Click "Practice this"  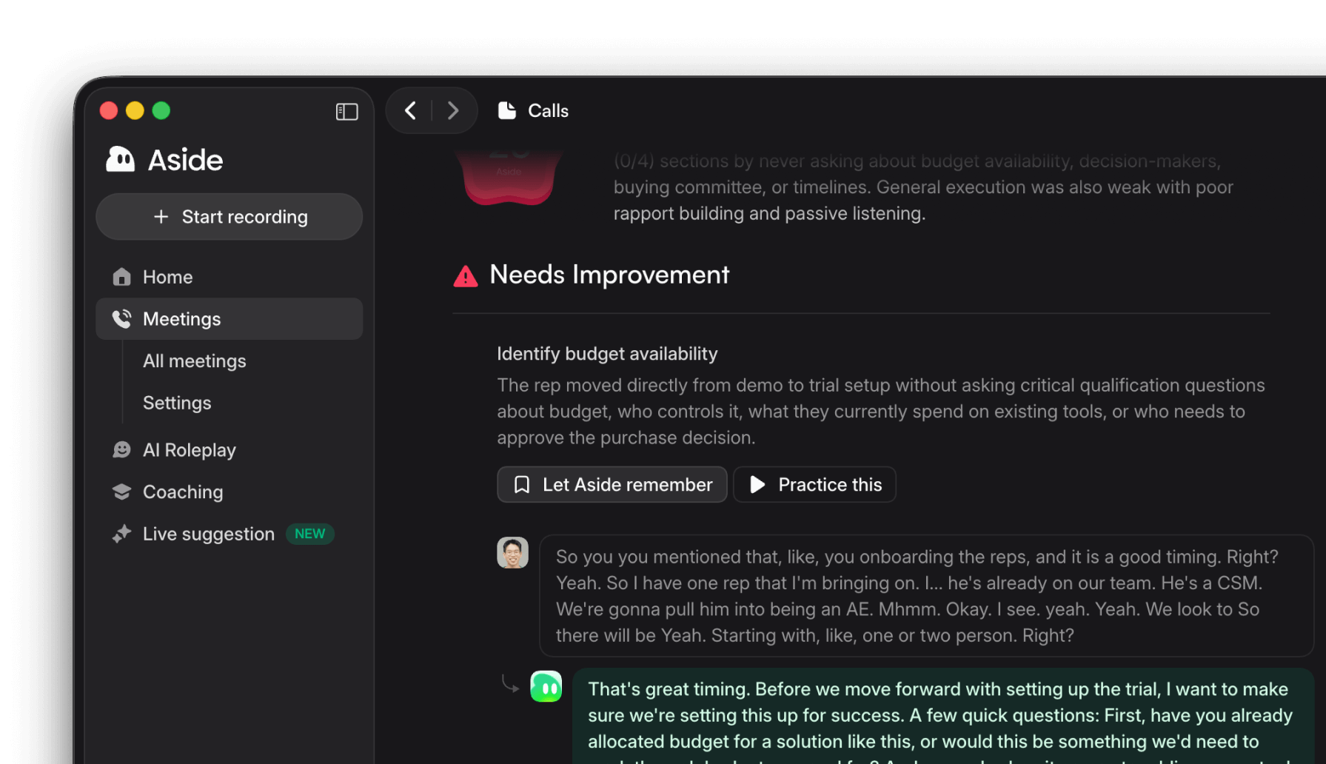(814, 484)
